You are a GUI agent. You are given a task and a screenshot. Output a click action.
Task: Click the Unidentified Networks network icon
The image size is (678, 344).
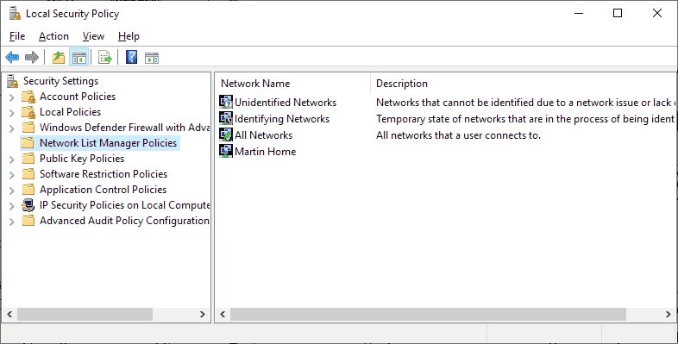(x=226, y=102)
